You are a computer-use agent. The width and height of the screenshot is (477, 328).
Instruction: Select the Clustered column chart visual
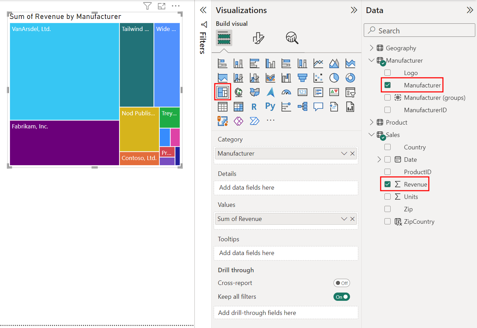271,63
